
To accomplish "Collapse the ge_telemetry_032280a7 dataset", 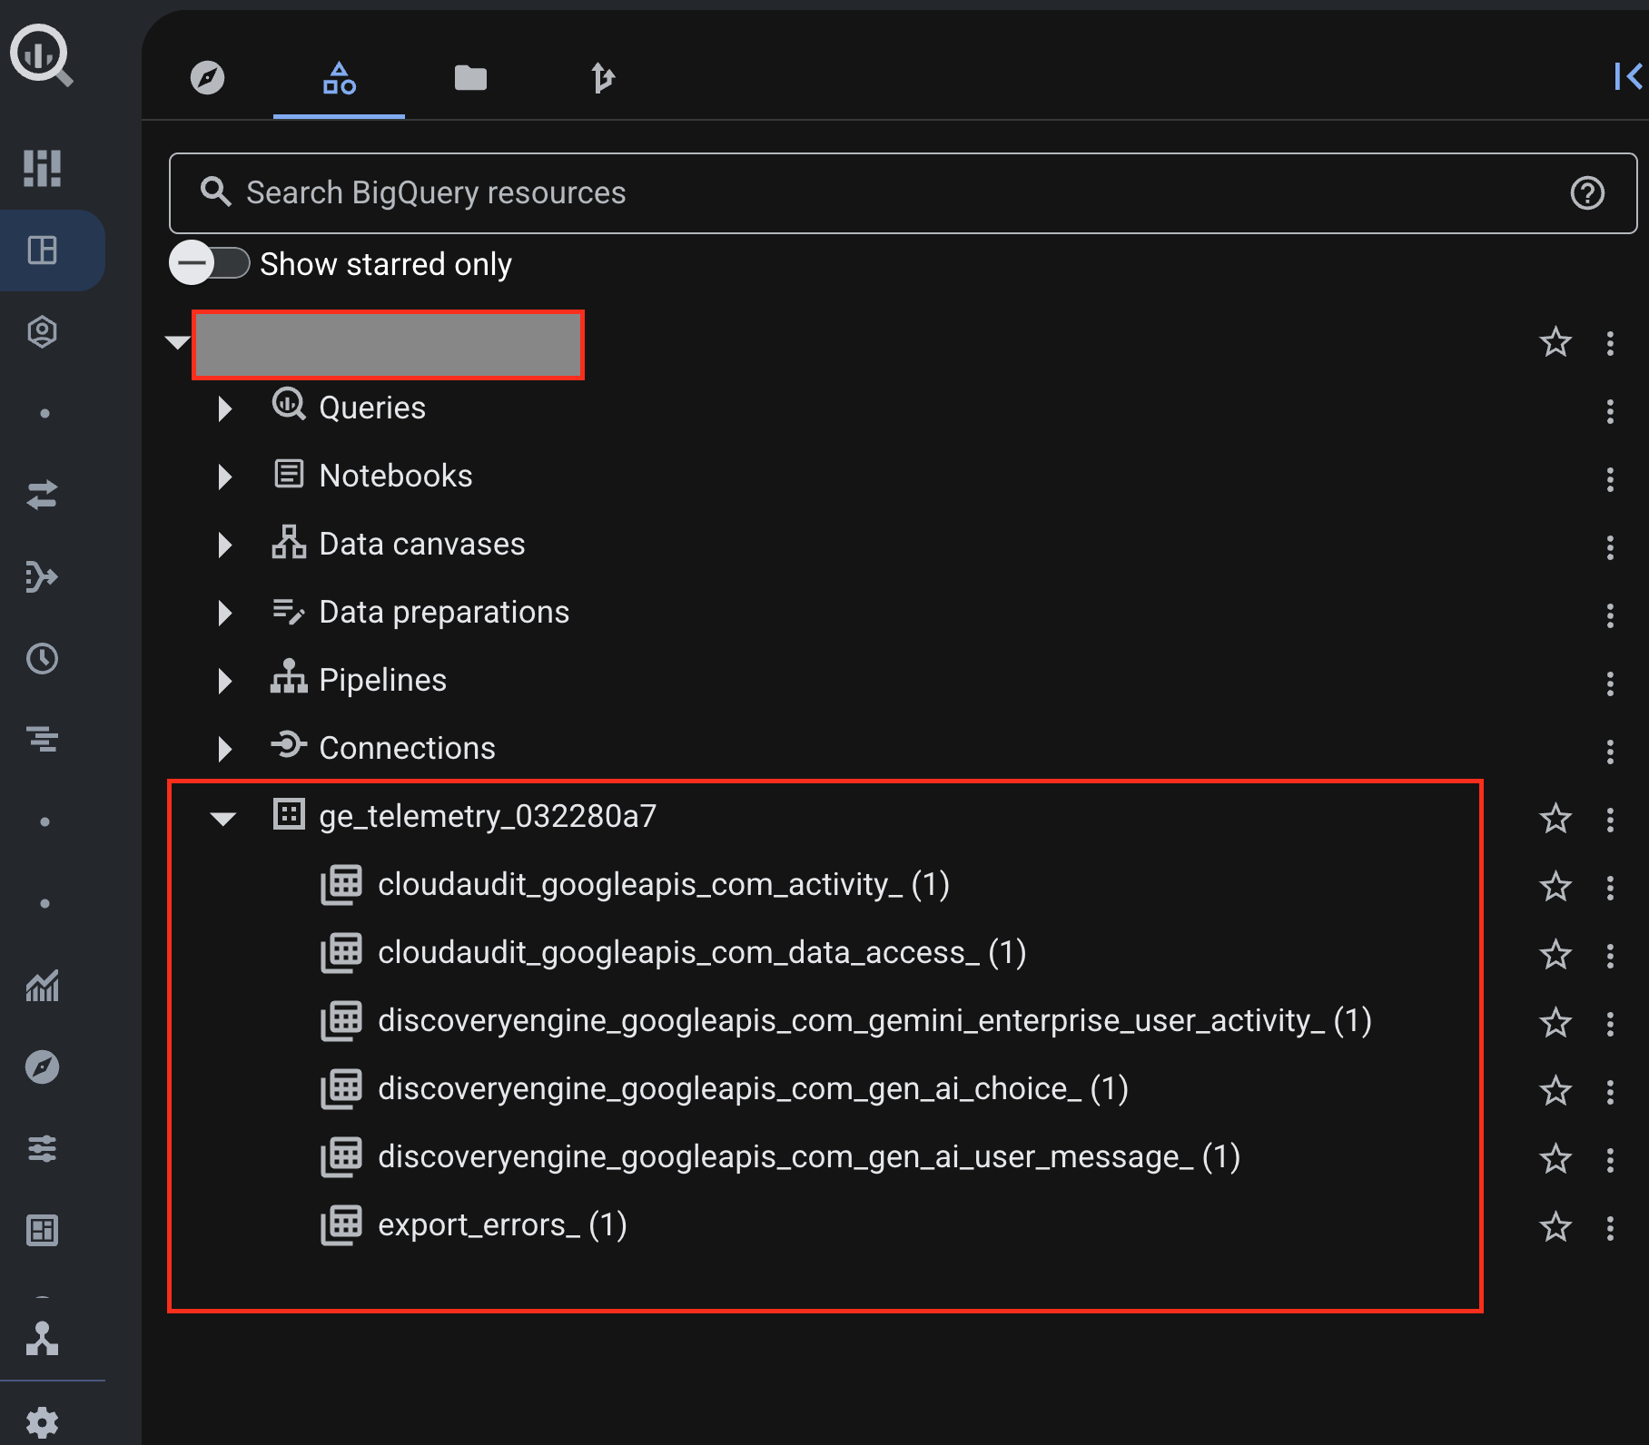I will coord(223,818).
